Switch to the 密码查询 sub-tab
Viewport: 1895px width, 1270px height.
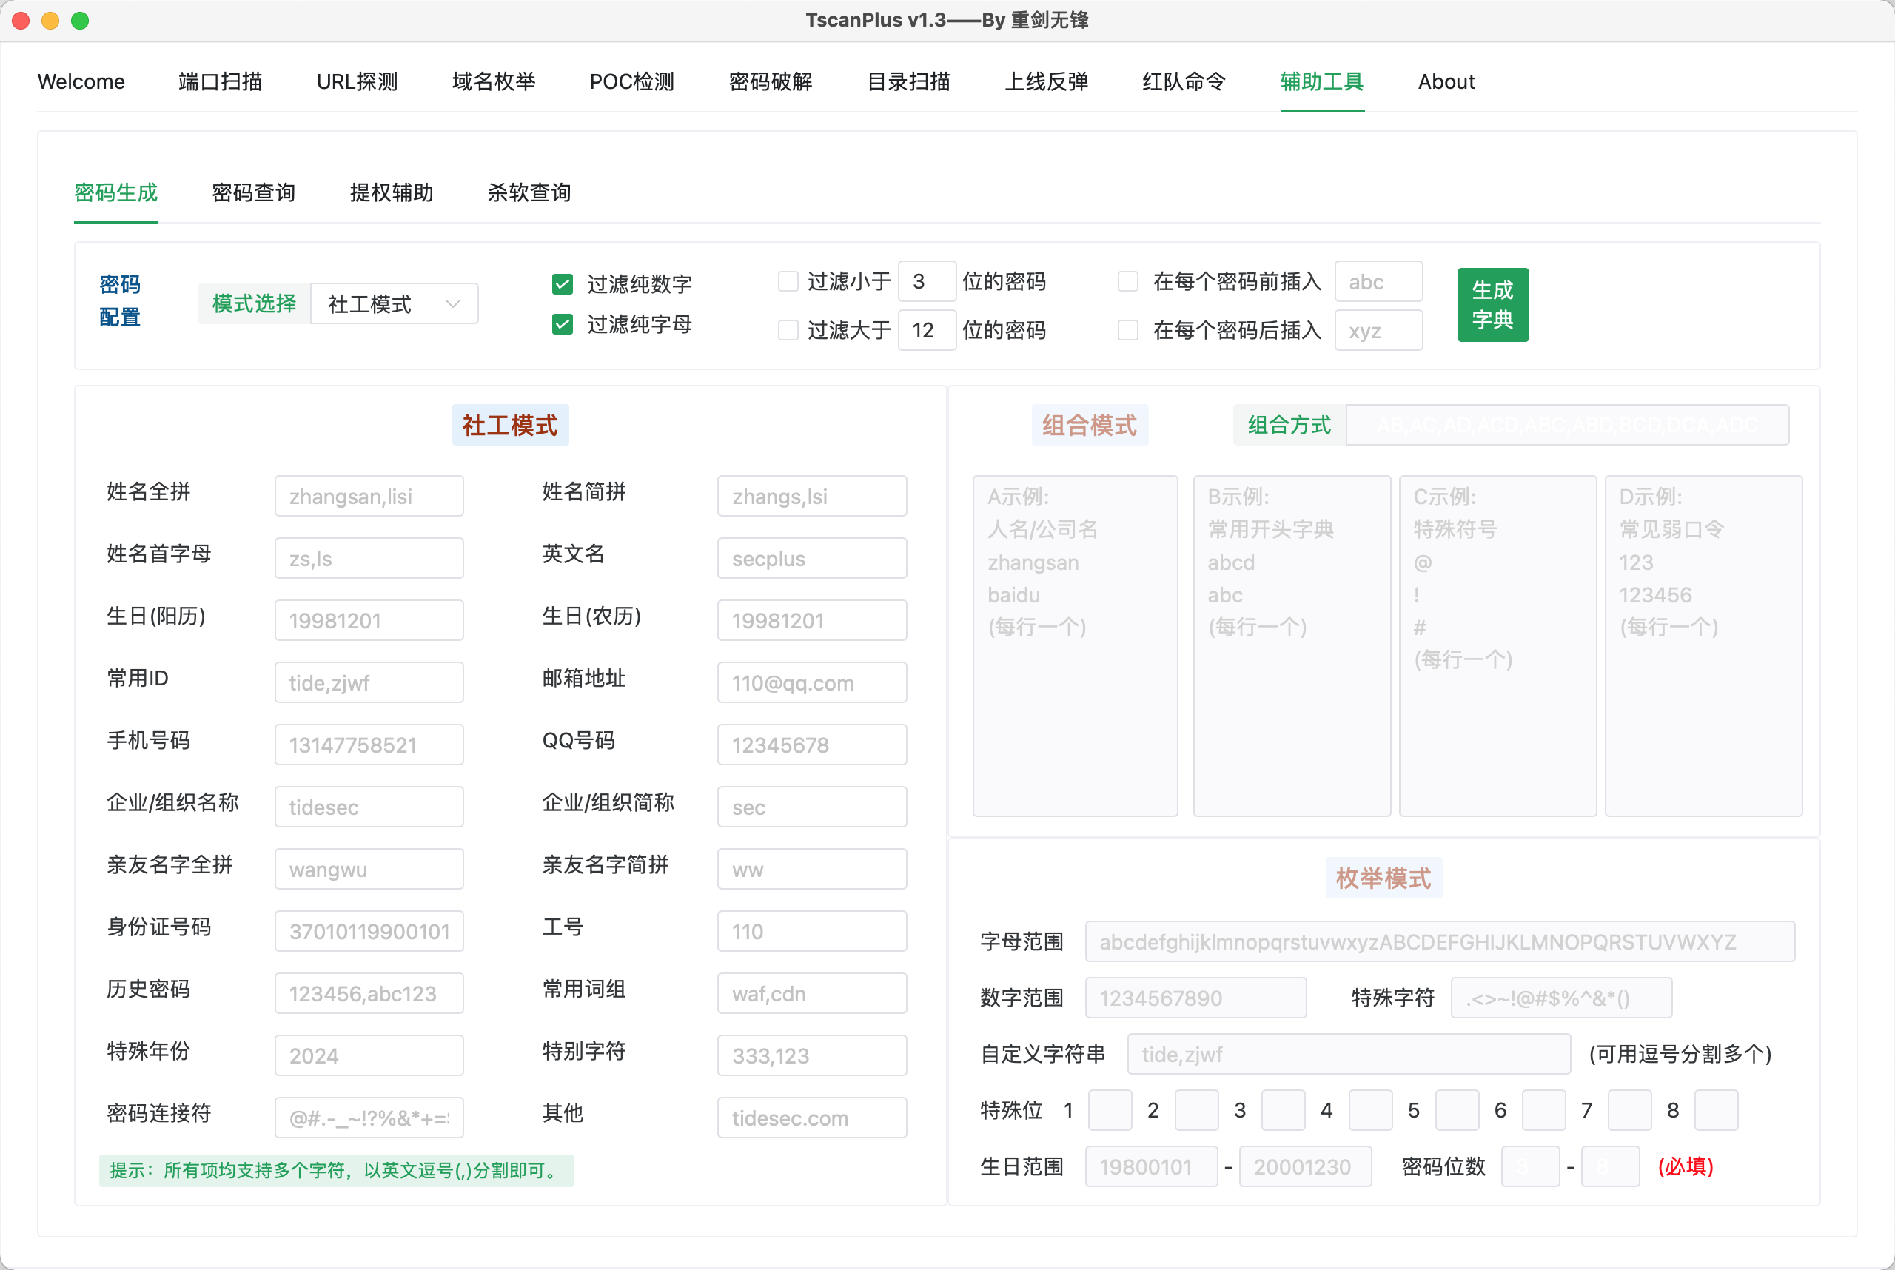click(254, 192)
